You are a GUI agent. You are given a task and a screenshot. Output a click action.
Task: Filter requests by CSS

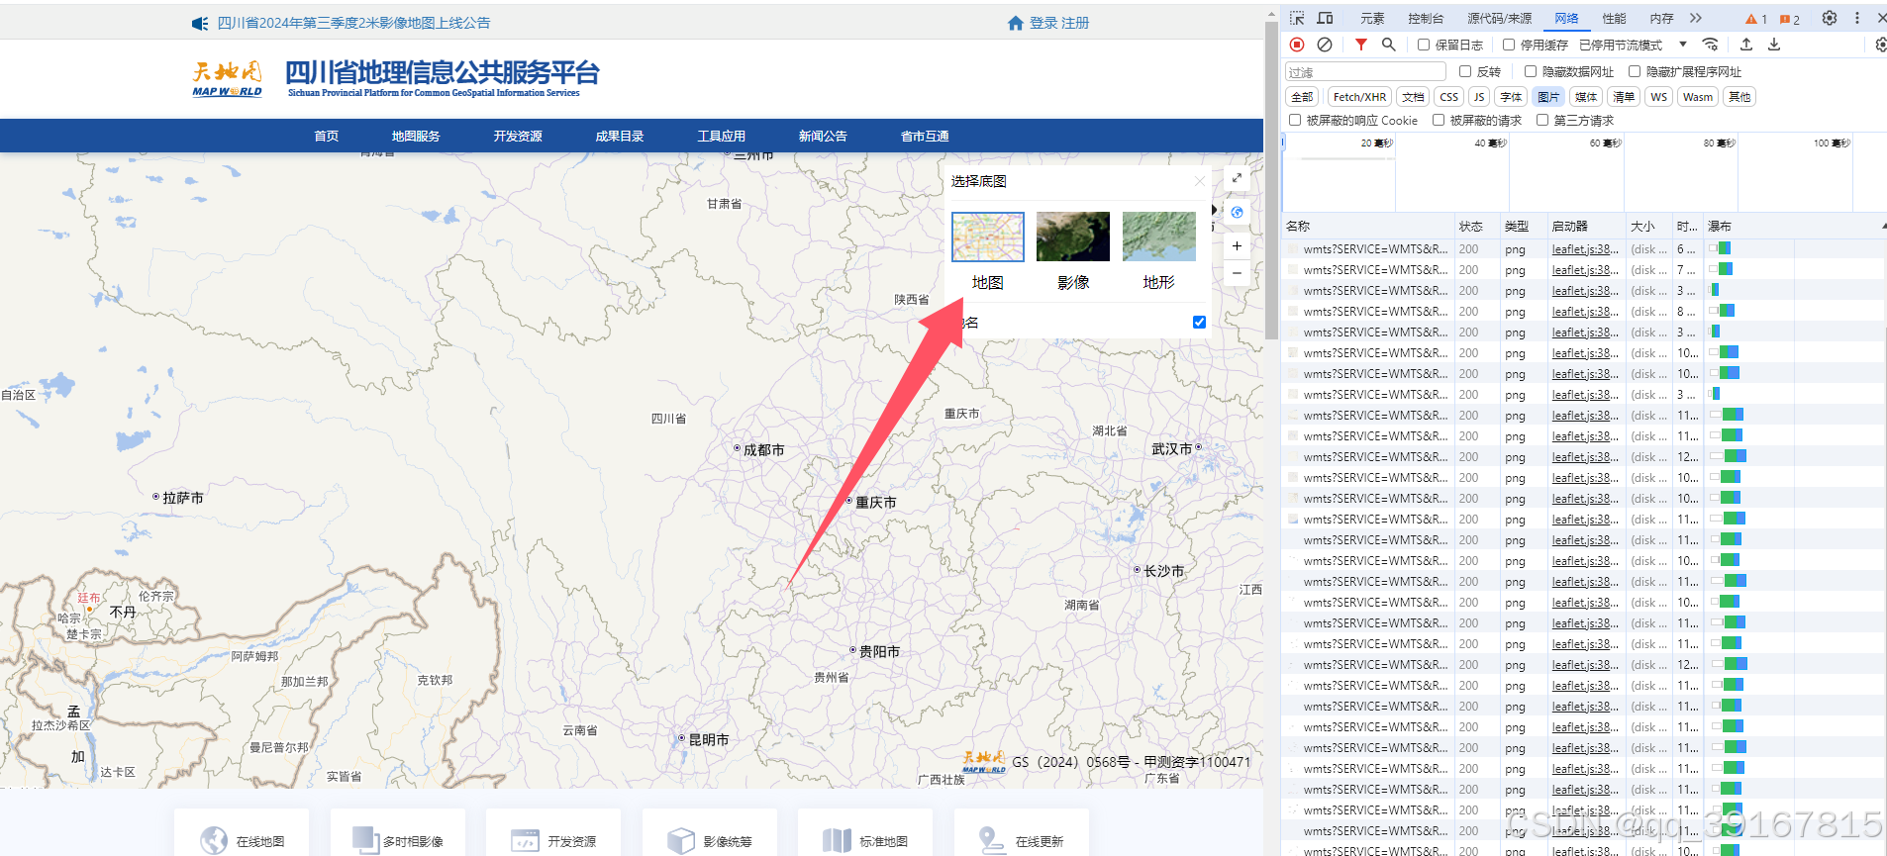(x=1448, y=97)
